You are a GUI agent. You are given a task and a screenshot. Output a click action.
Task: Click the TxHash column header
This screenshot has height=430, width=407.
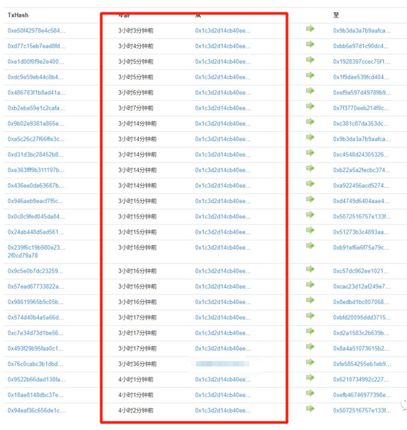(x=18, y=15)
